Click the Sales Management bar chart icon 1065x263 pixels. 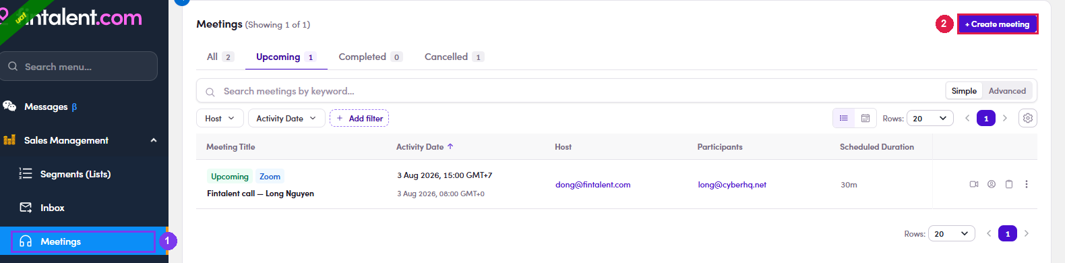tap(9, 140)
